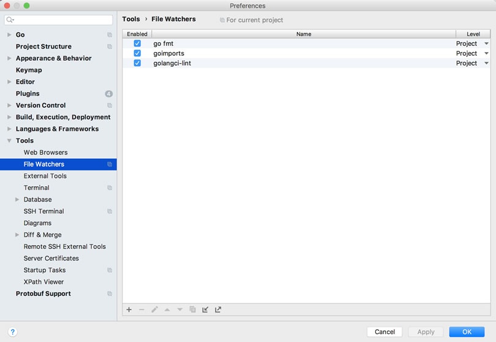Viewport: 496px width, 342px height.
Task: Click the copy watcher icon
Action: coord(192,310)
